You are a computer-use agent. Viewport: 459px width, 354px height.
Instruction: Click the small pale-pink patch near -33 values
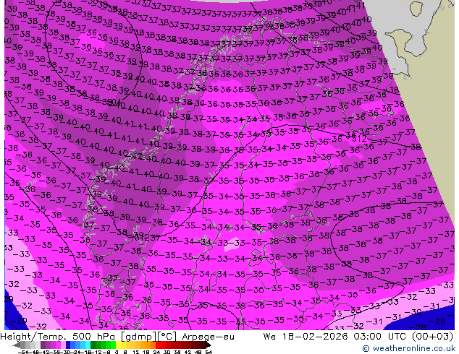click(230, 246)
